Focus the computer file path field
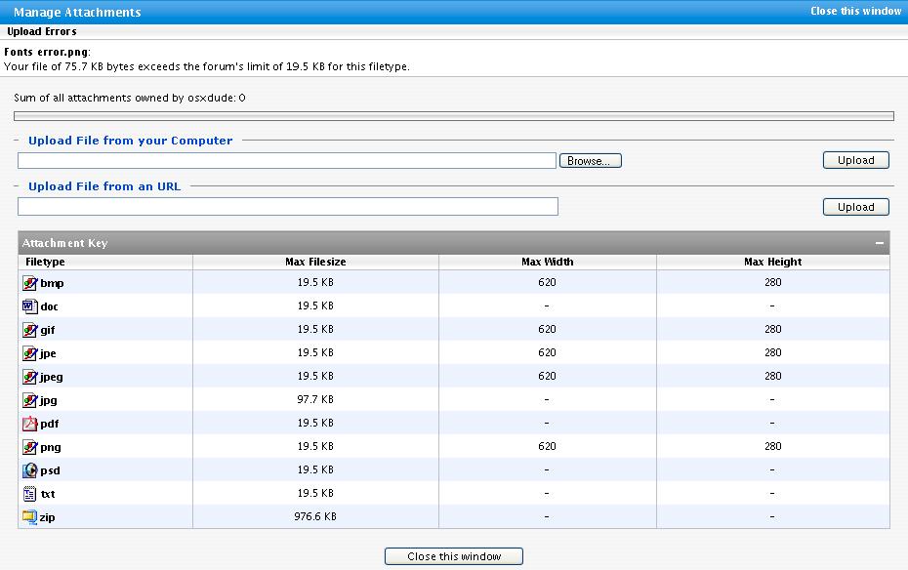This screenshot has height=570, width=908. (x=287, y=161)
